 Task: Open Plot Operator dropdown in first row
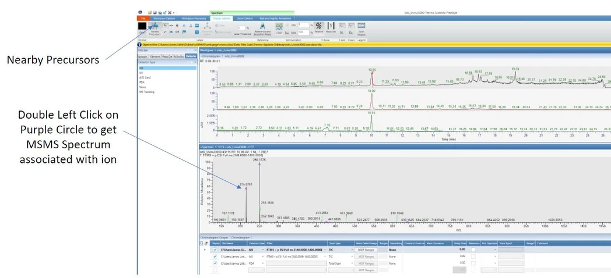click(x=495, y=250)
